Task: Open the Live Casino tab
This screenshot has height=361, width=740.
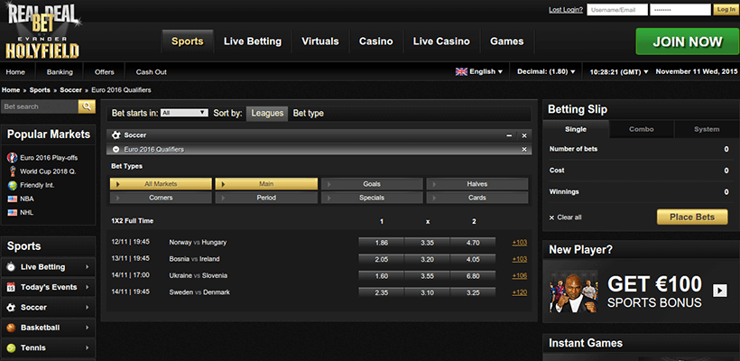Action: coord(441,42)
